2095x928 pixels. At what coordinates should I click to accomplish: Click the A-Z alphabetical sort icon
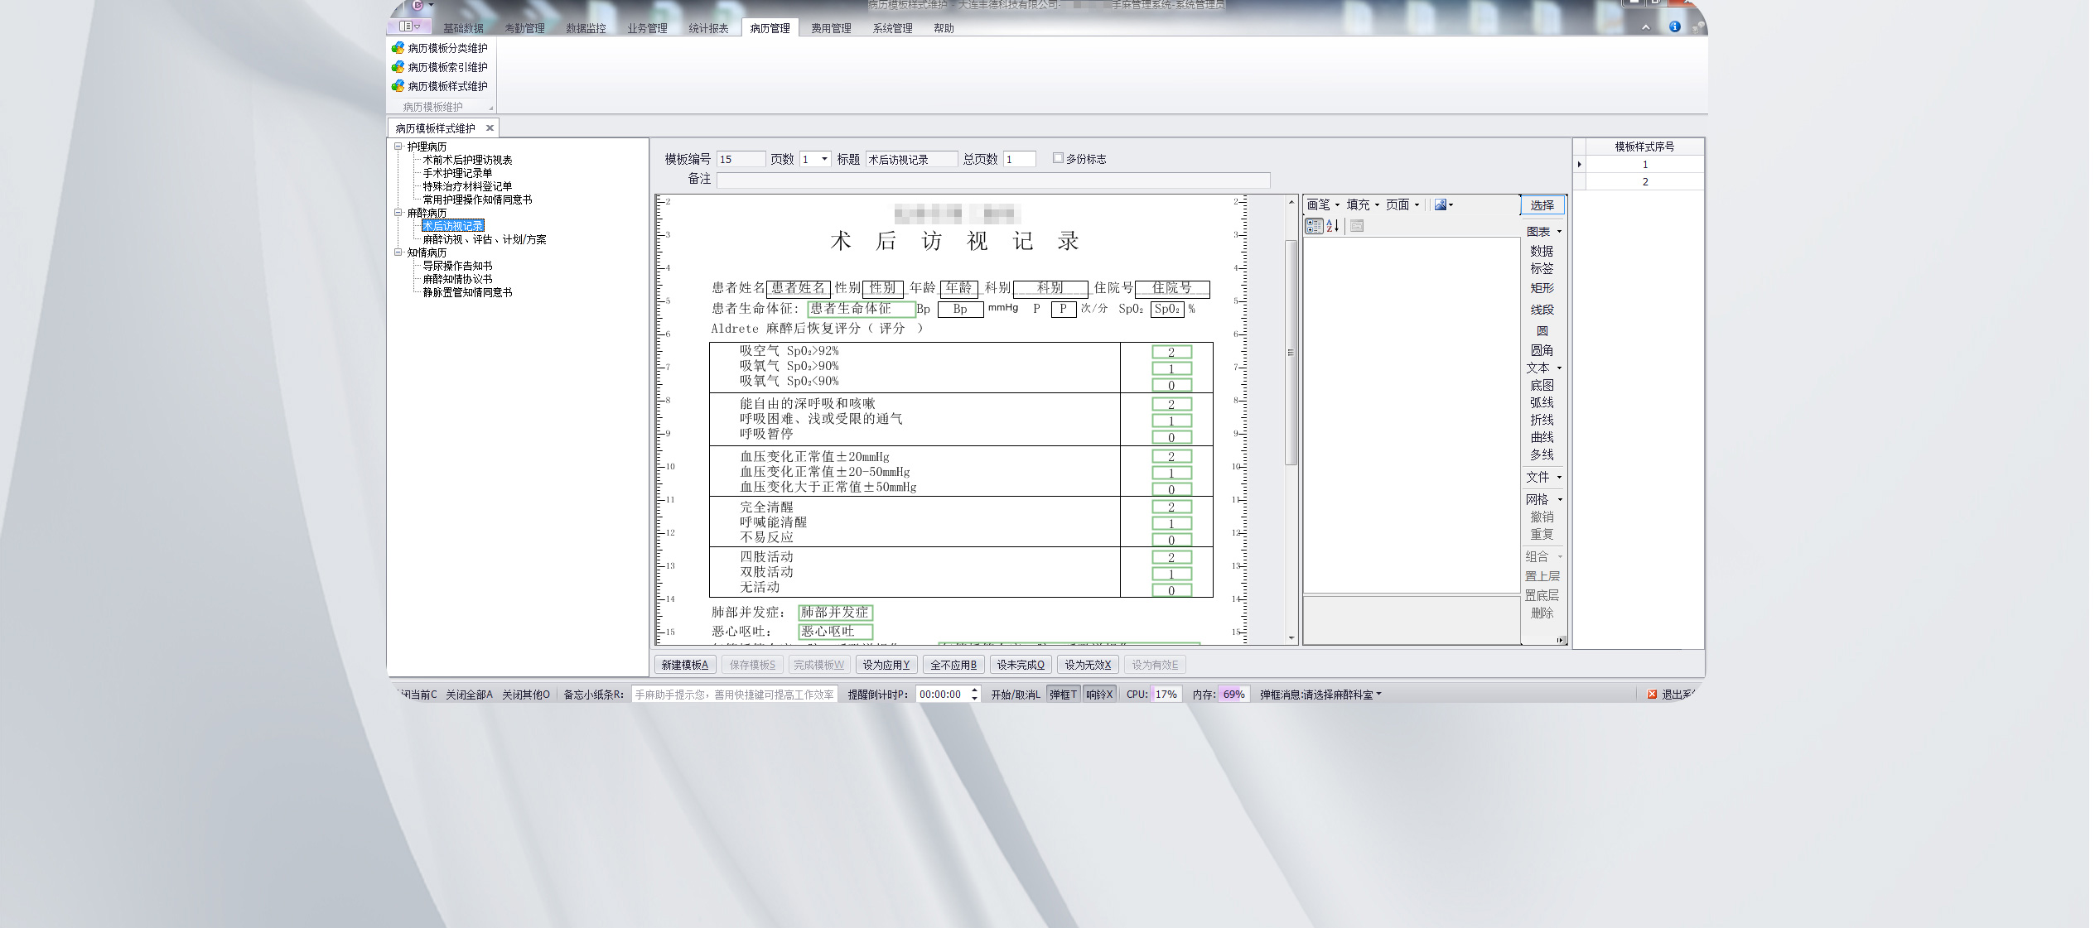(1332, 226)
